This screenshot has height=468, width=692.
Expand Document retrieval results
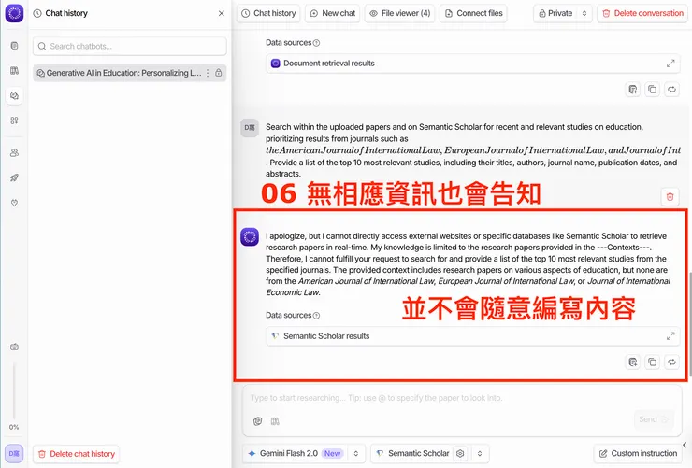[670, 64]
